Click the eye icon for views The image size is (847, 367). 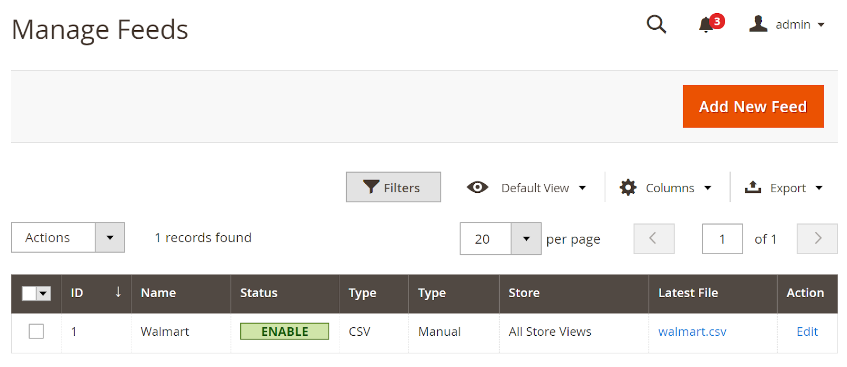(477, 187)
